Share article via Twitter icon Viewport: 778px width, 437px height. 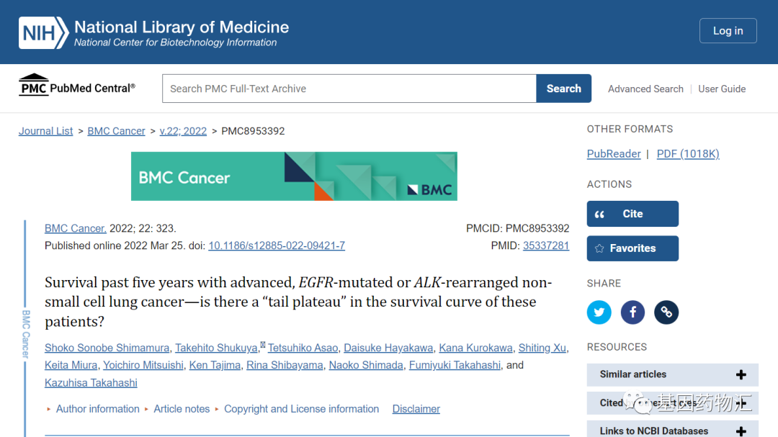click(x=599, y=312)
